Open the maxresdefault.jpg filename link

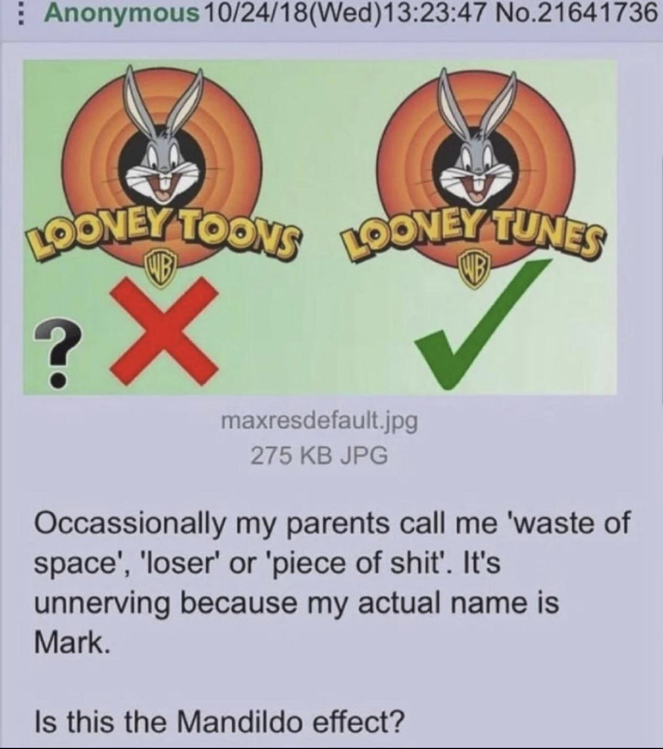pyautogui.click(x=320, y=421)
